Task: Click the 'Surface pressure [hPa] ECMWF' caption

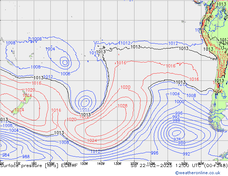Action: point(39,166)
